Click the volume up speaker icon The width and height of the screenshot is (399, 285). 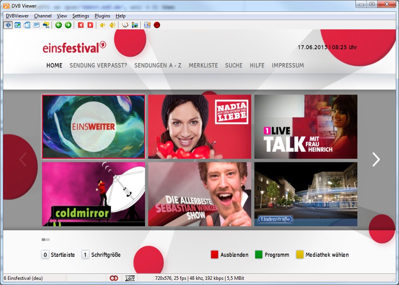pyautogui.click(x=113, y=25)
